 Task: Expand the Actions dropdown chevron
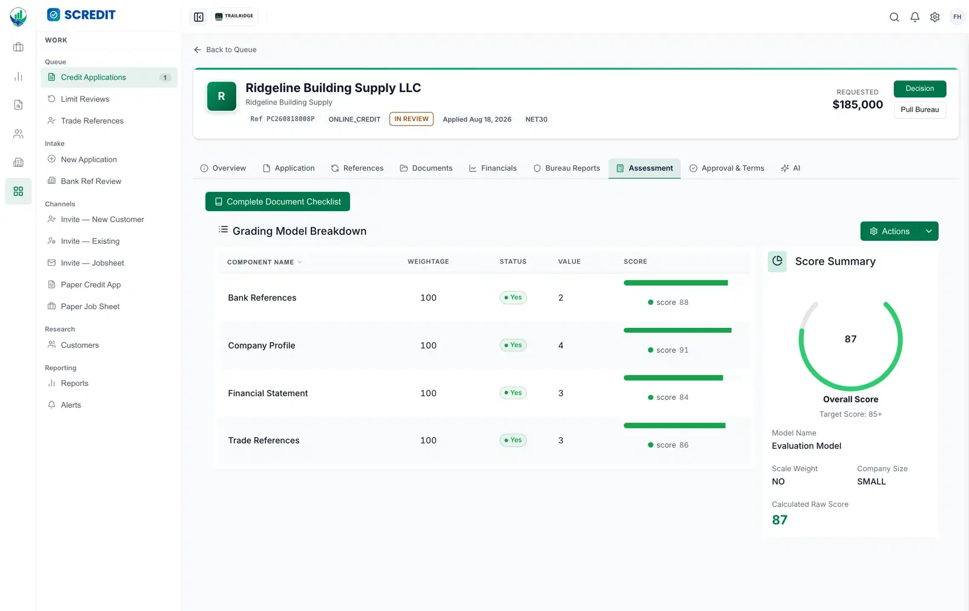tap(928, 231)
